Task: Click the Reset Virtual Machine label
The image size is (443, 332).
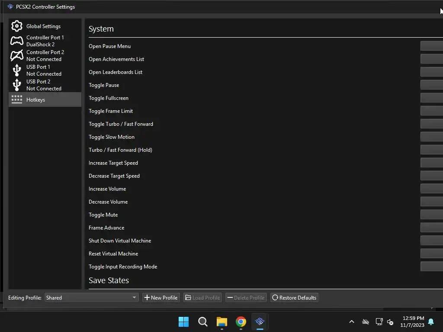Action: (x=113, y=253)
